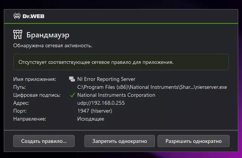Click the Обнаружена сетевая активность message
Viewport: 242px width, 158px height.
53,46
